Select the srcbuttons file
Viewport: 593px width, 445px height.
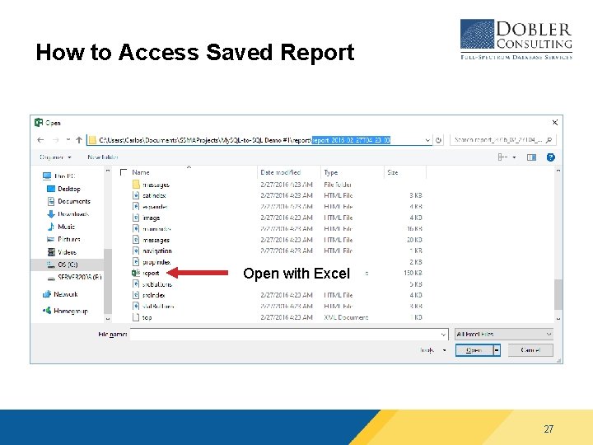pyautogui.click(x=157, y=283)
